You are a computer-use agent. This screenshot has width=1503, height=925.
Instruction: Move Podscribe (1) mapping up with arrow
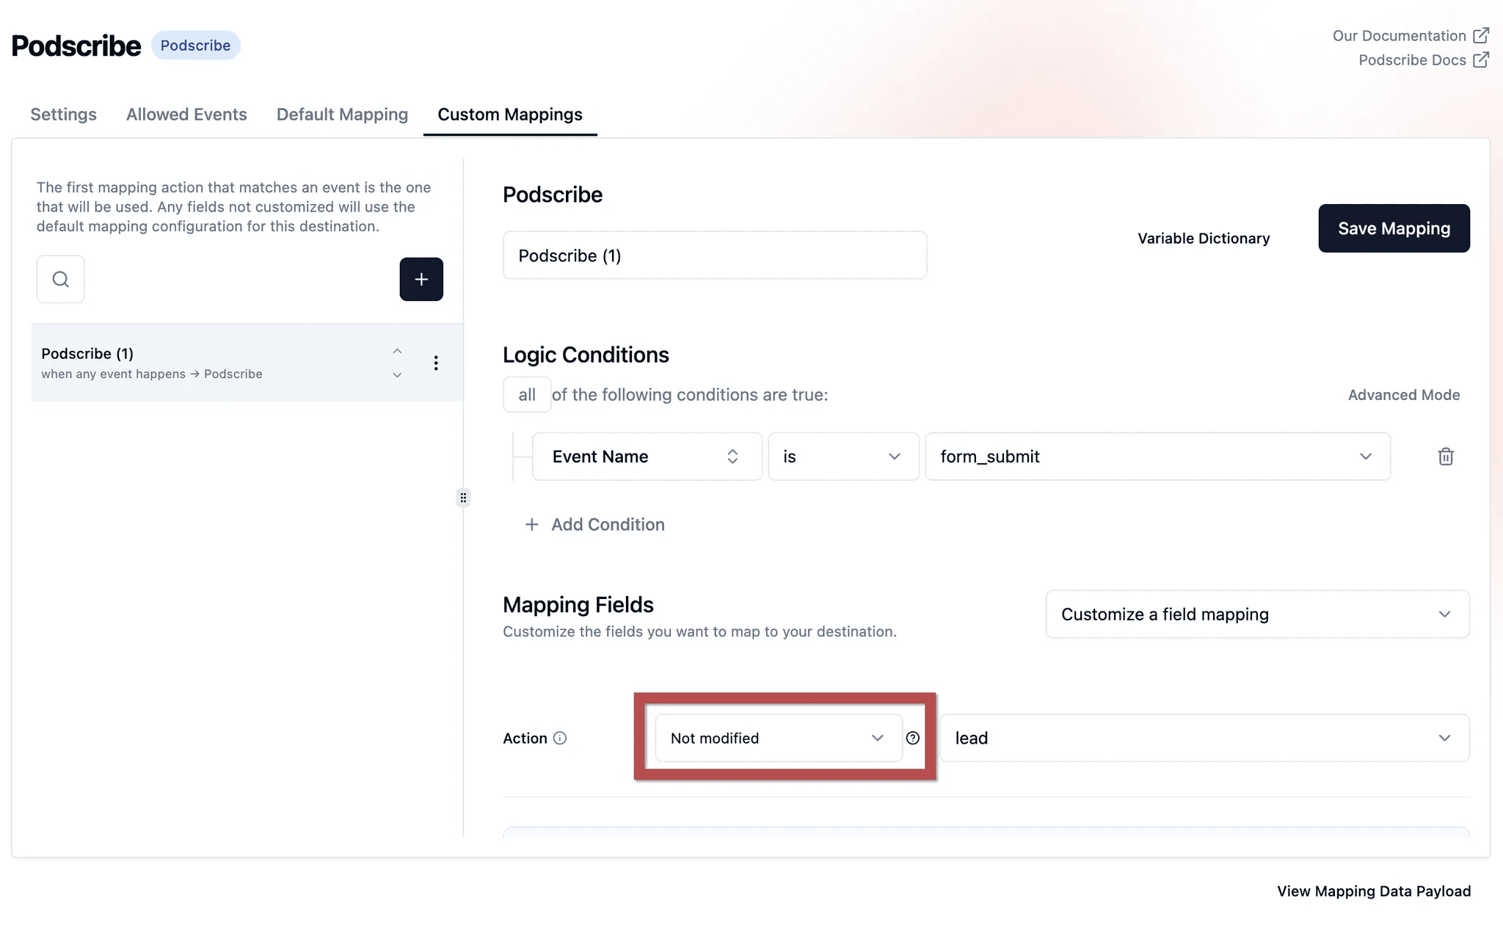pyautogui.click(x=397, y=351)
